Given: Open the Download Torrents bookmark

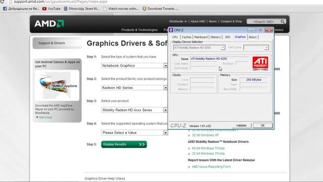Looking at the screenshot, I should point(160,9).
